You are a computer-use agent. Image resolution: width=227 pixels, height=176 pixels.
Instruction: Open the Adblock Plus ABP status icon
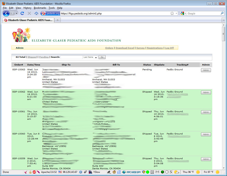[x=34, y=172]
